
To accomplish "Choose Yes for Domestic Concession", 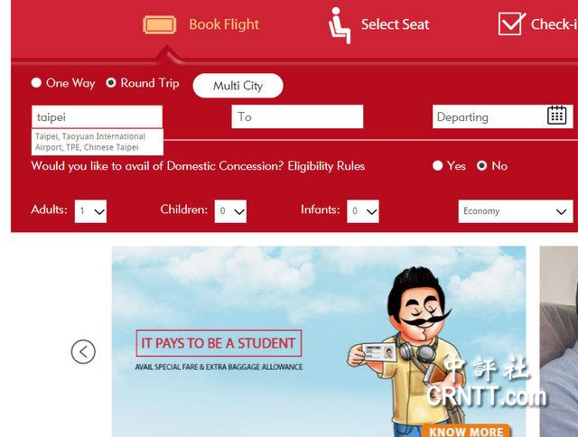I will coord(437,166).
